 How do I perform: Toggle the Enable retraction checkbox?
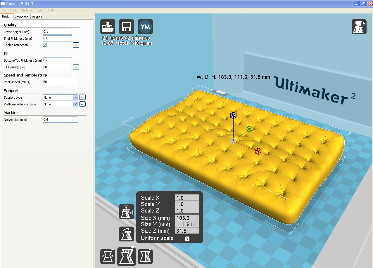coord(45,45)
